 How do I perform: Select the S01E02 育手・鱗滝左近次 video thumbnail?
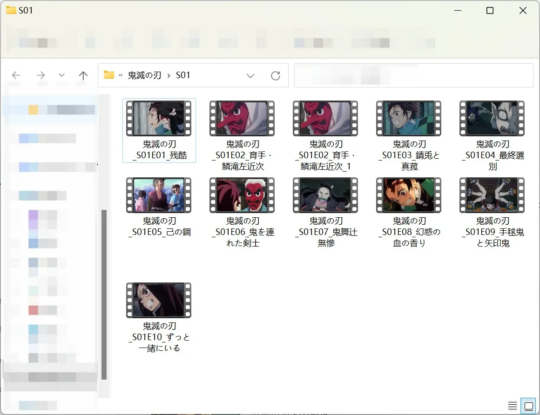click(242, 118)
